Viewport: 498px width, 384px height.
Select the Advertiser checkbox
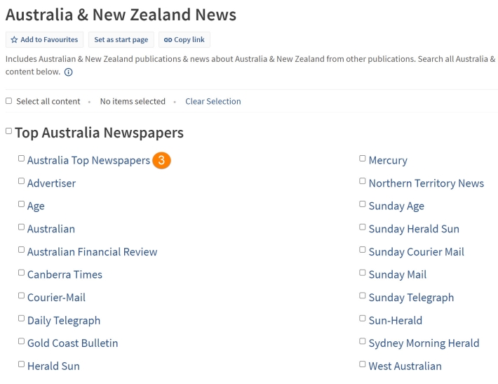[21, 181]
